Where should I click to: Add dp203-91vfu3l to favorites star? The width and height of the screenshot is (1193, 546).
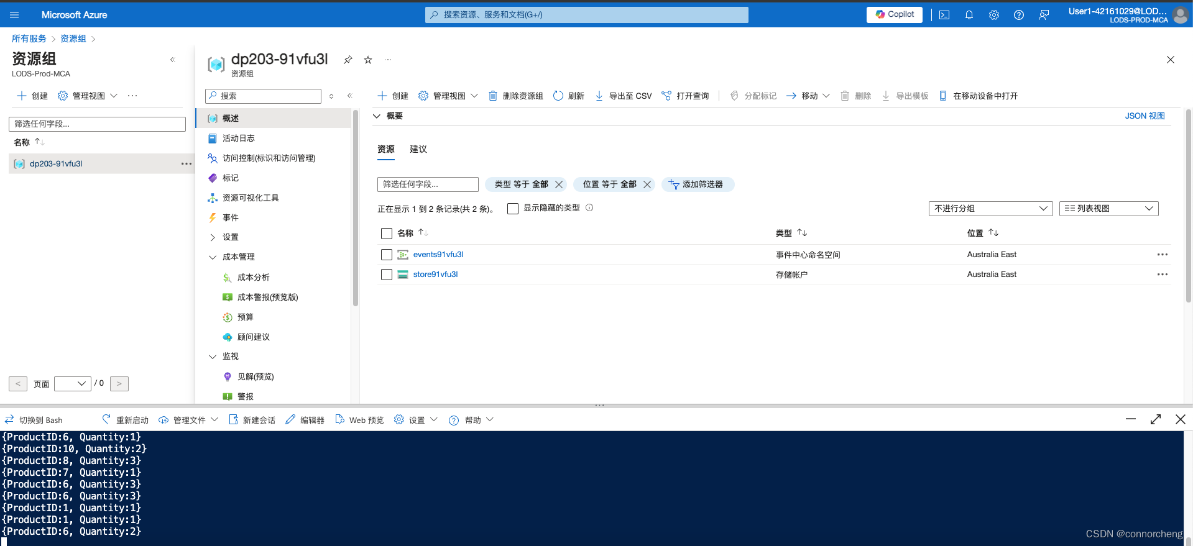click(x=368, y=60)
